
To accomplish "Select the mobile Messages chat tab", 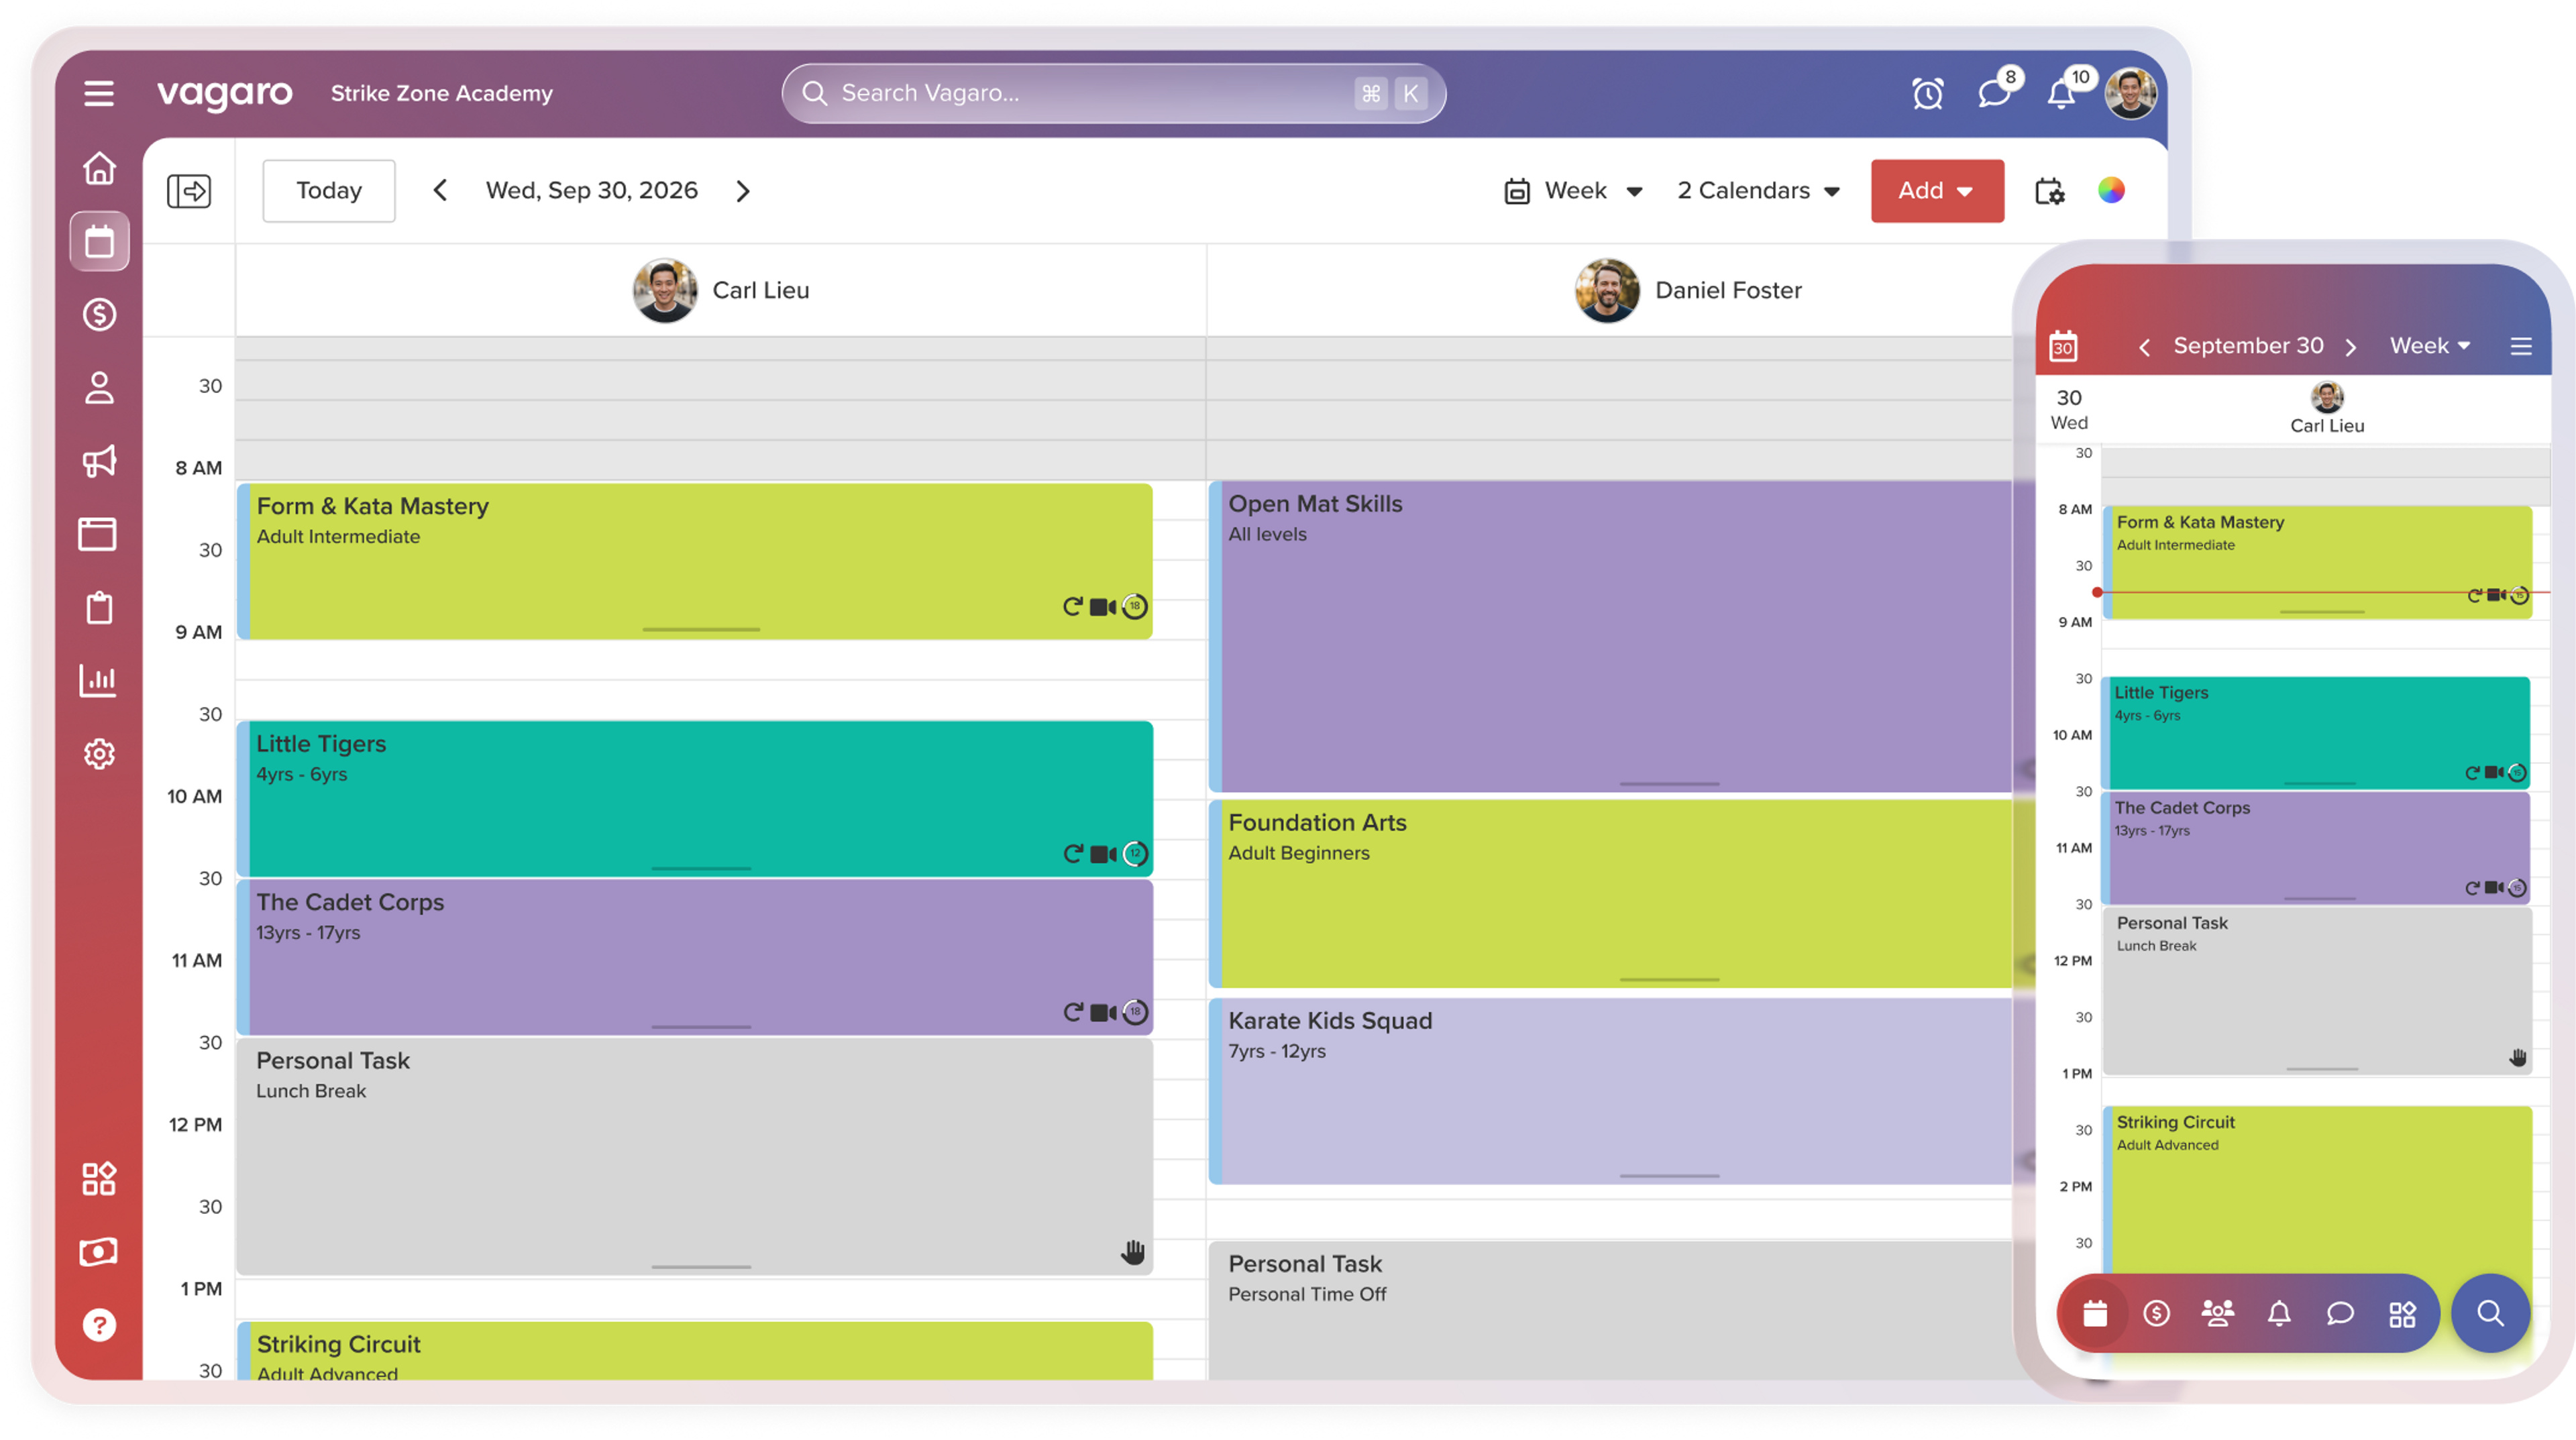I will click(x=2340, y=1313).
